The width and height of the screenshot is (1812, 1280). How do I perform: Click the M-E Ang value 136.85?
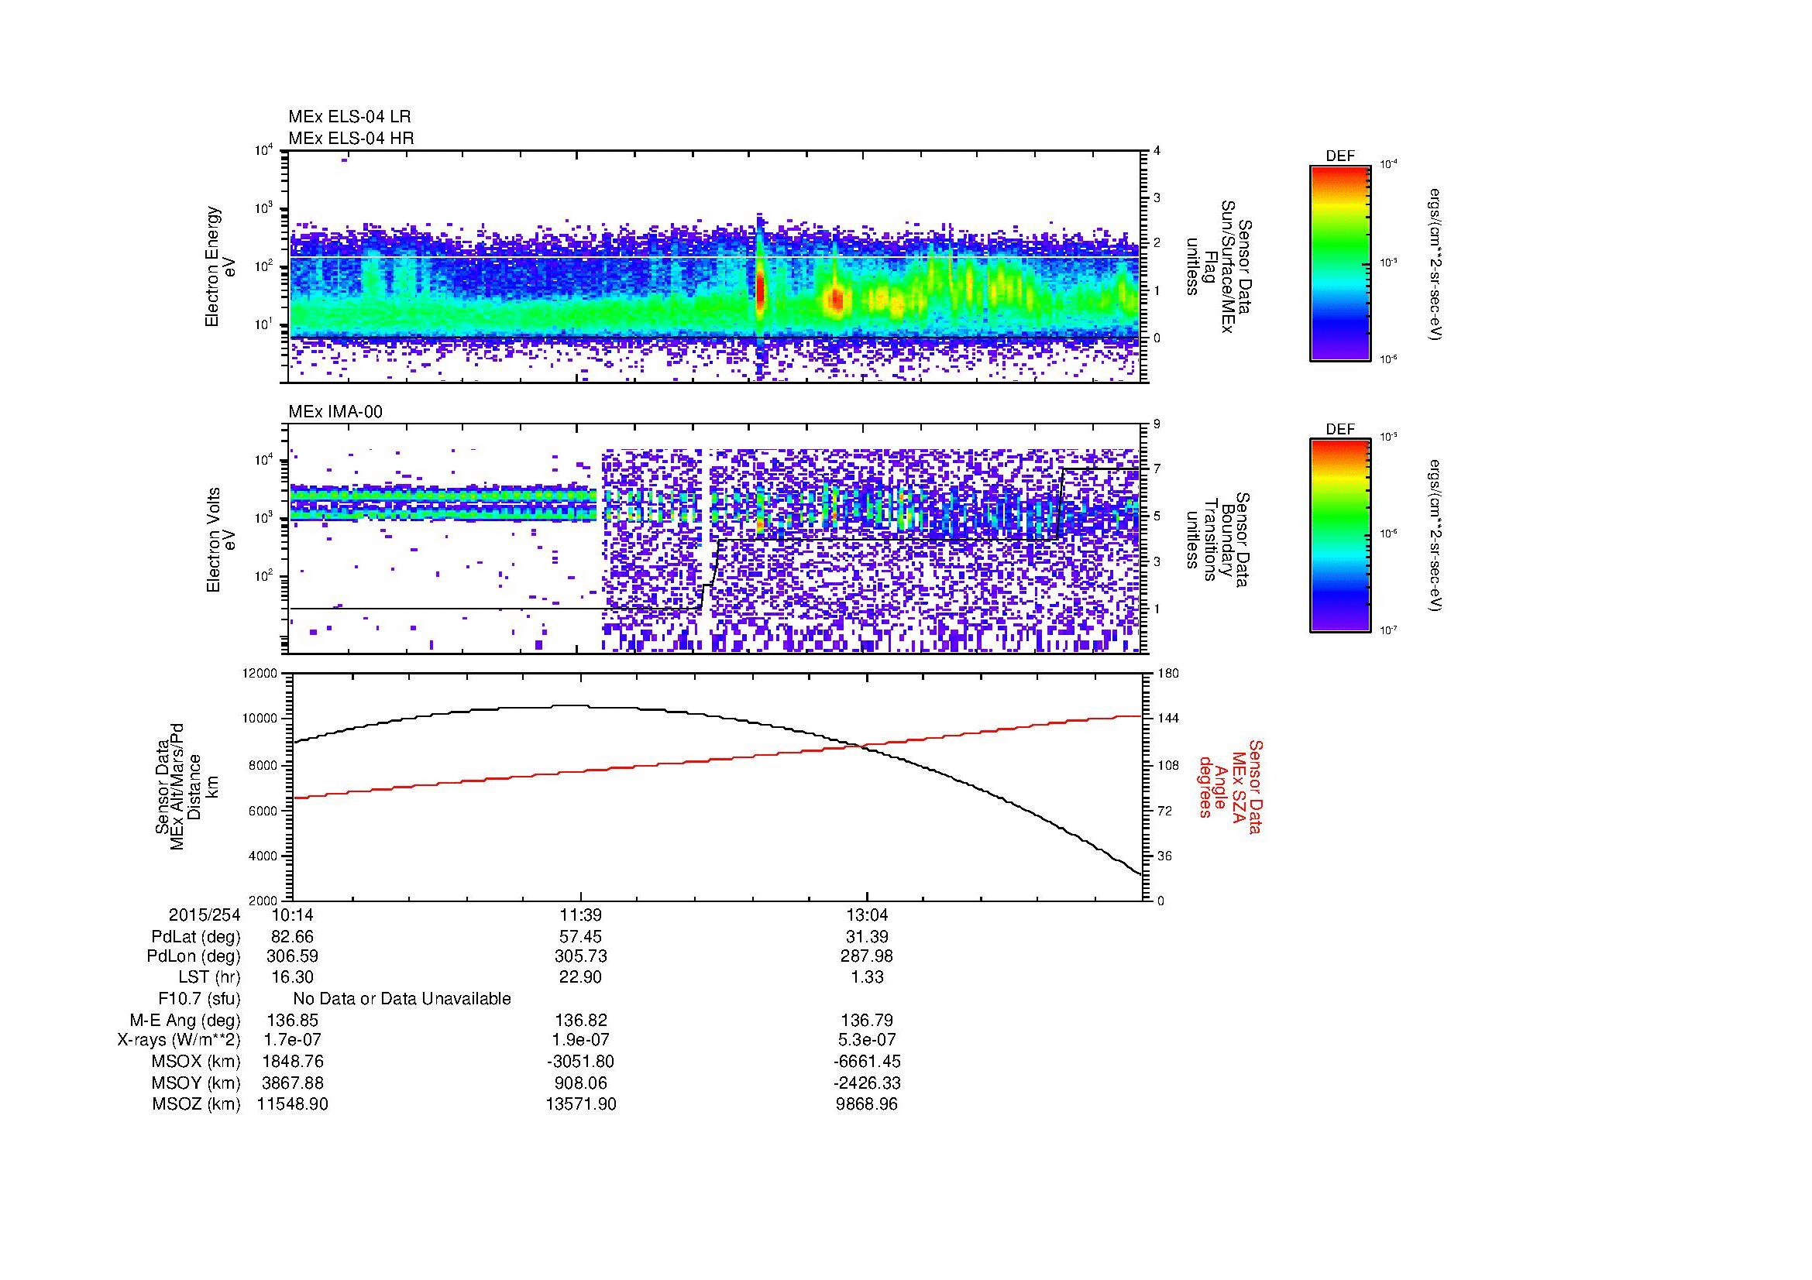[x=293, y=1021]
